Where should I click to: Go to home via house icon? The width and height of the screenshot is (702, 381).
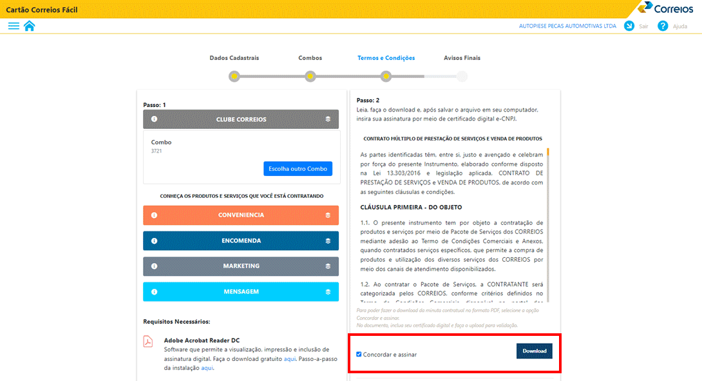30,26
